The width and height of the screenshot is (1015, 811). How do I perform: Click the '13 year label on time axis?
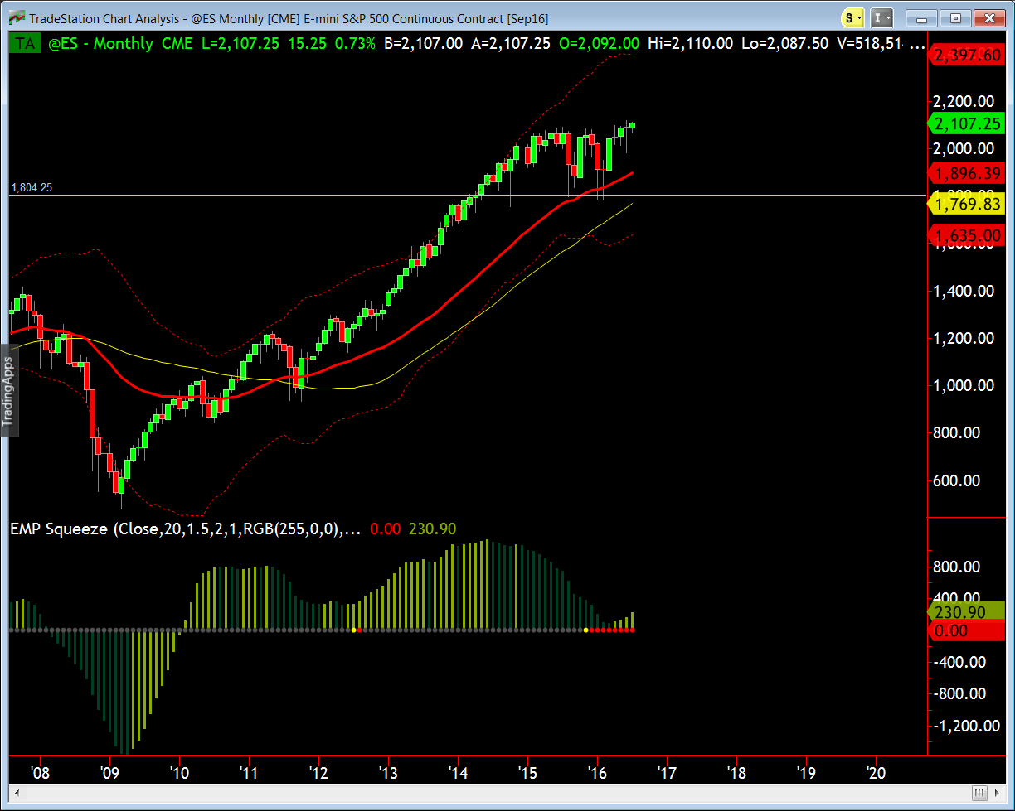click(388, 773)
